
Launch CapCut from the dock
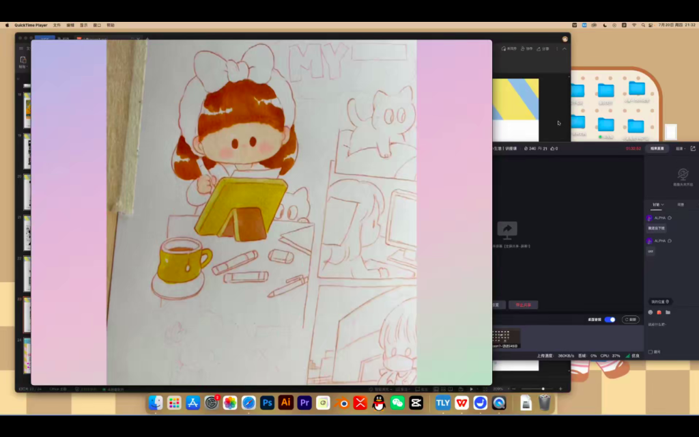[x=416, y=403]
